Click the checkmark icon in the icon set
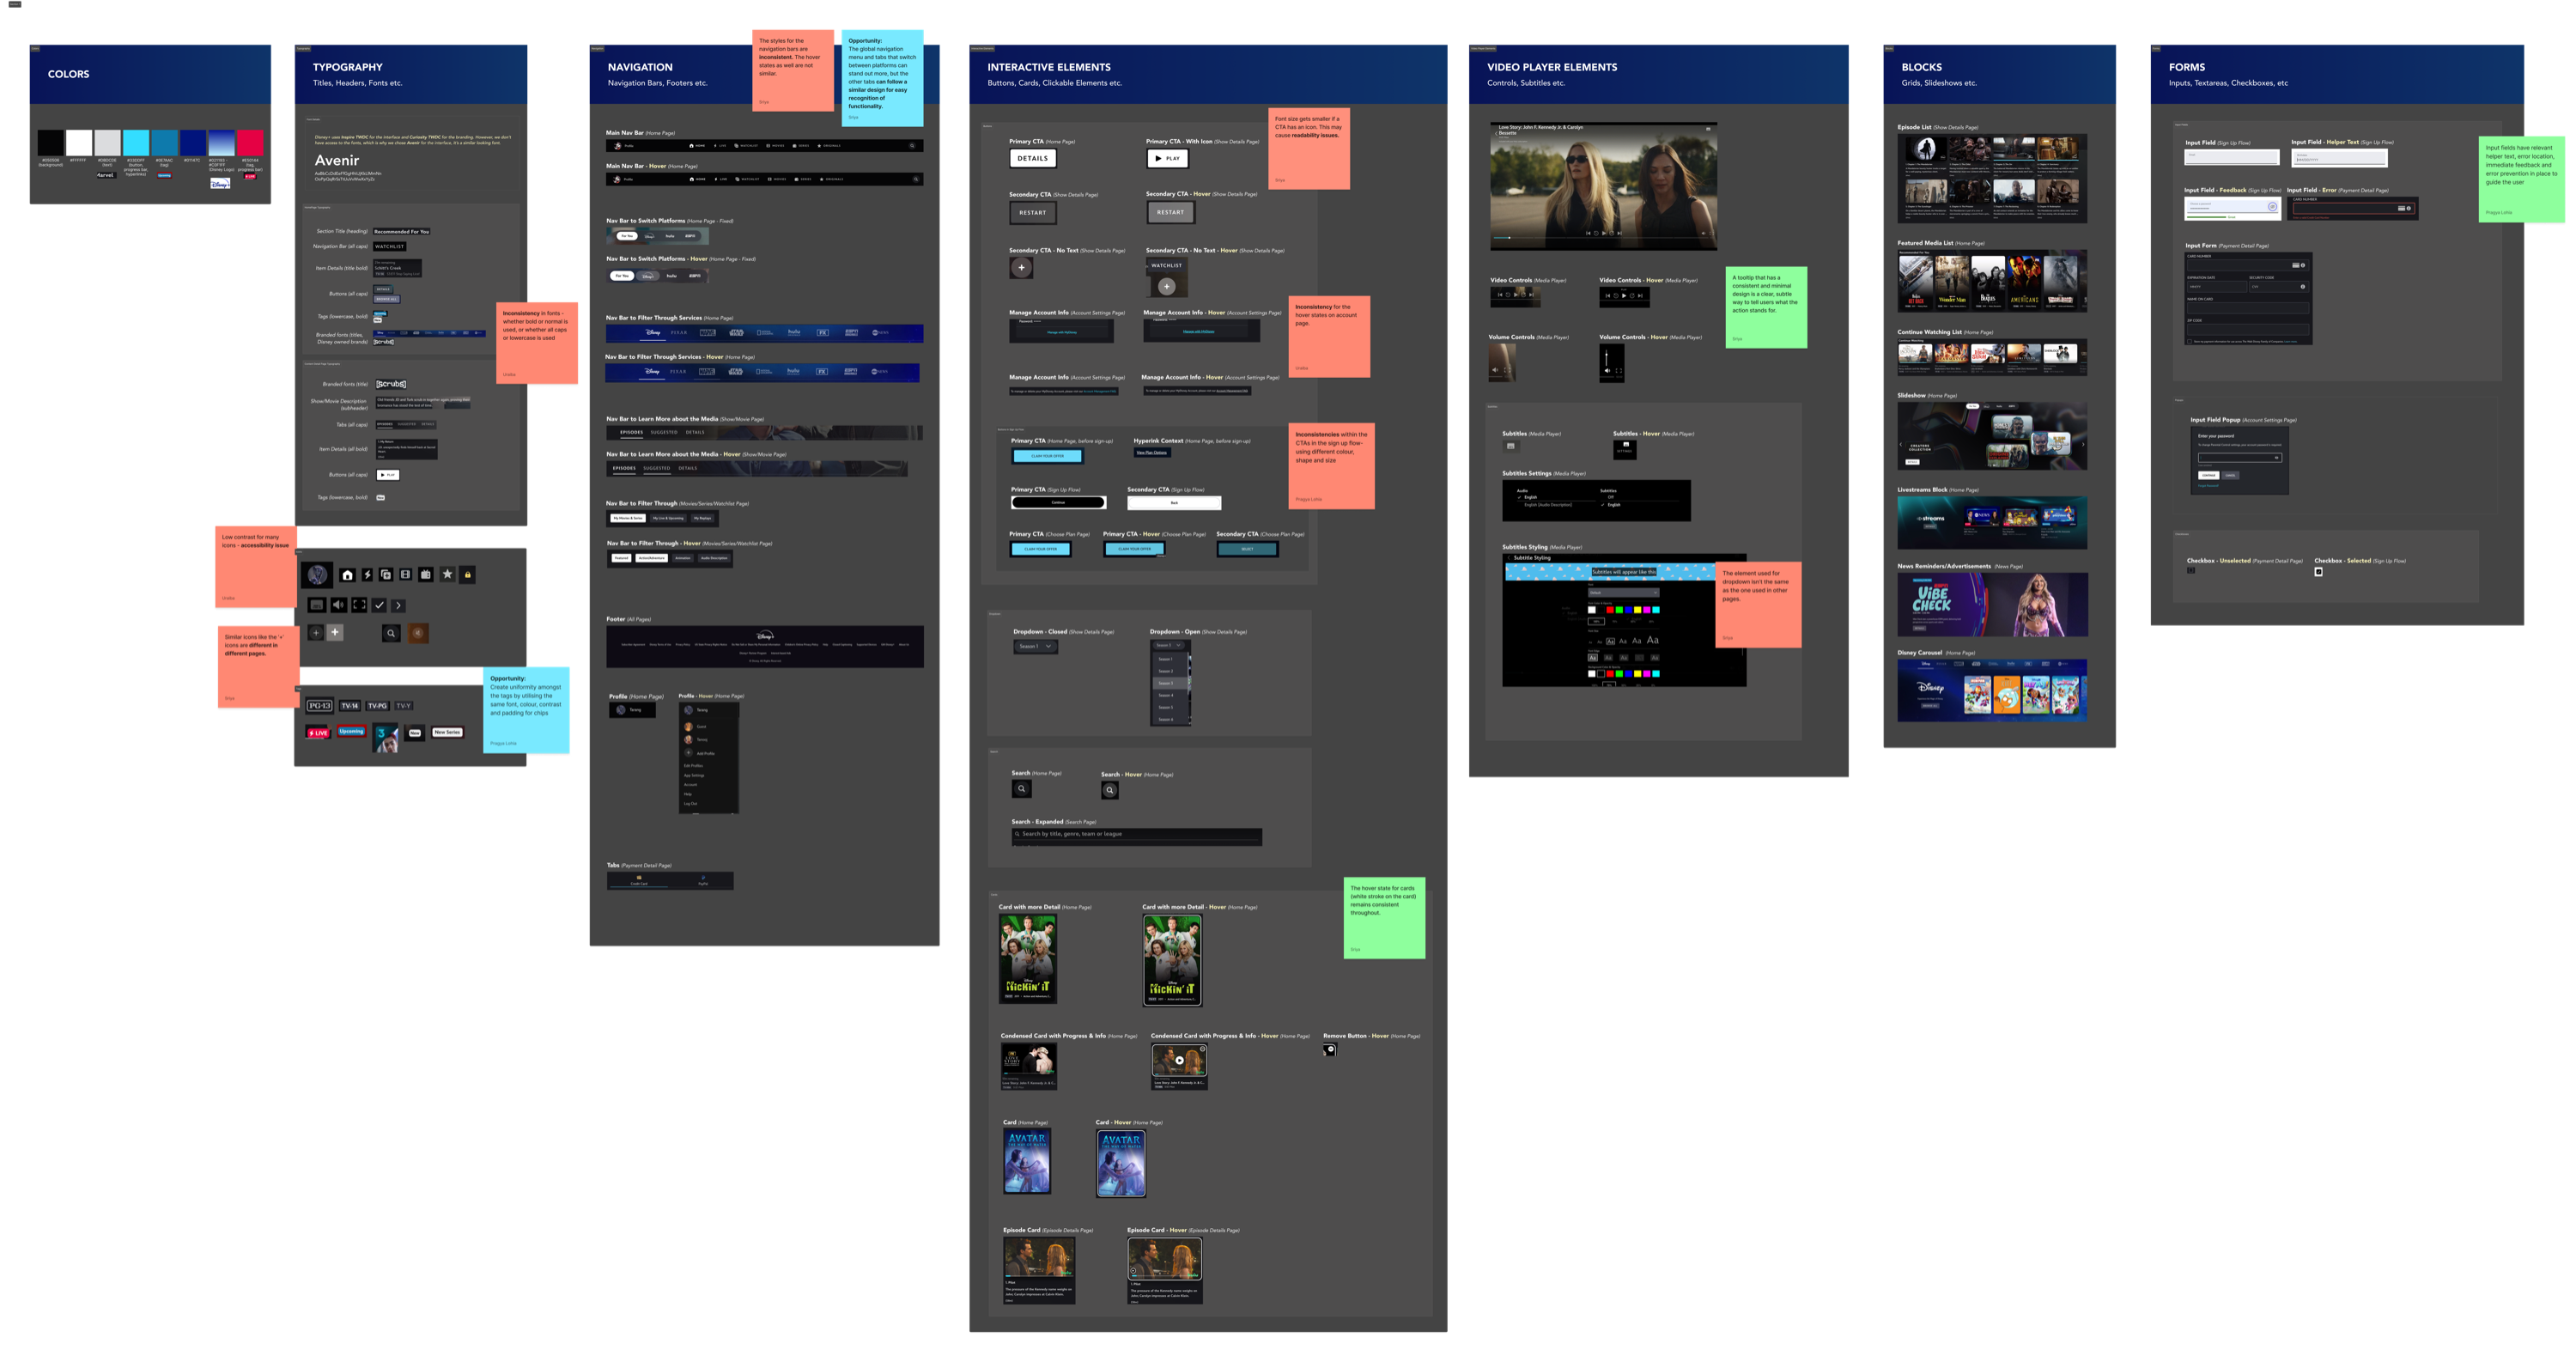This screenshot has width=2576, height=1362. [x=379, y=605]
